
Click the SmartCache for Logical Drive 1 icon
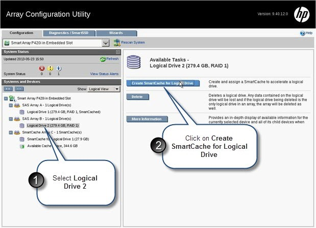pos(22,139)
